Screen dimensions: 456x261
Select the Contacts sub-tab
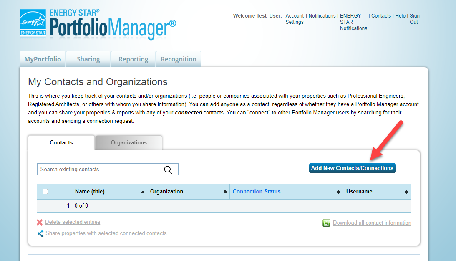tap(61, 142)
